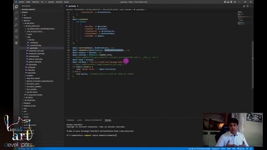
Task: Collapse the _PHP_ACCESO_ROLES_ folder
Action: pos(42,32)
